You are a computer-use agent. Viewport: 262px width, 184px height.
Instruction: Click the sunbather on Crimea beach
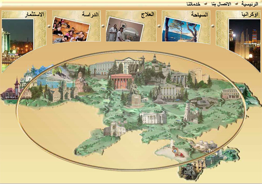(177, 151)
